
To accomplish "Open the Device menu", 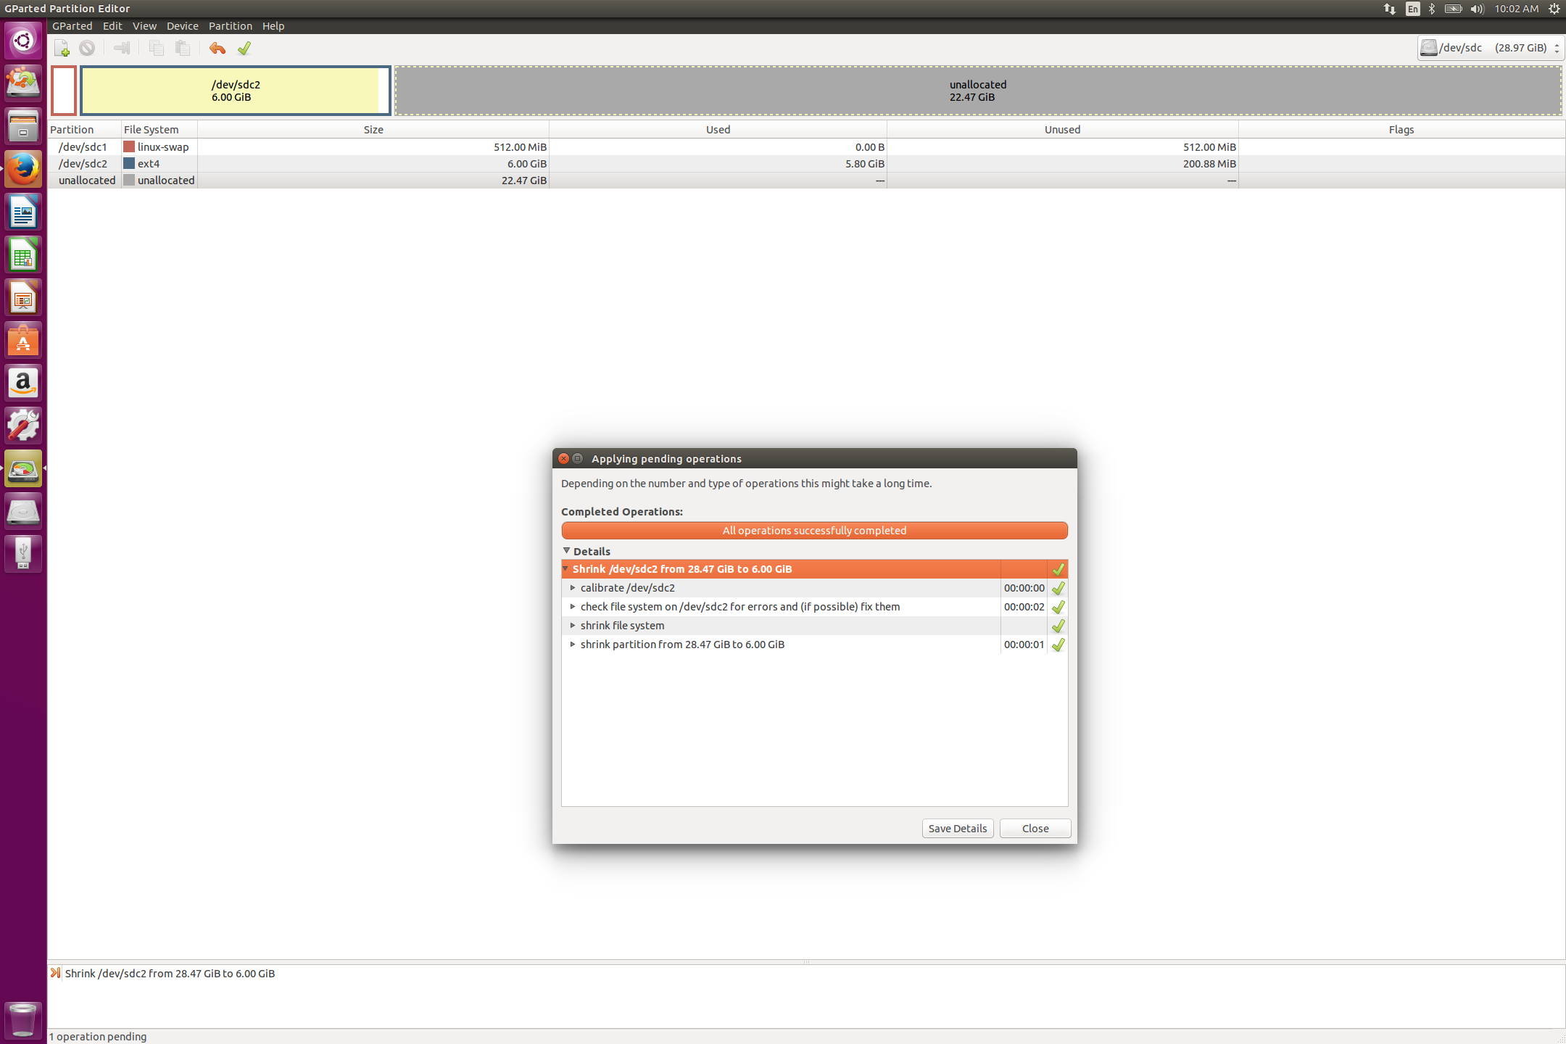I will pos(182,26).
